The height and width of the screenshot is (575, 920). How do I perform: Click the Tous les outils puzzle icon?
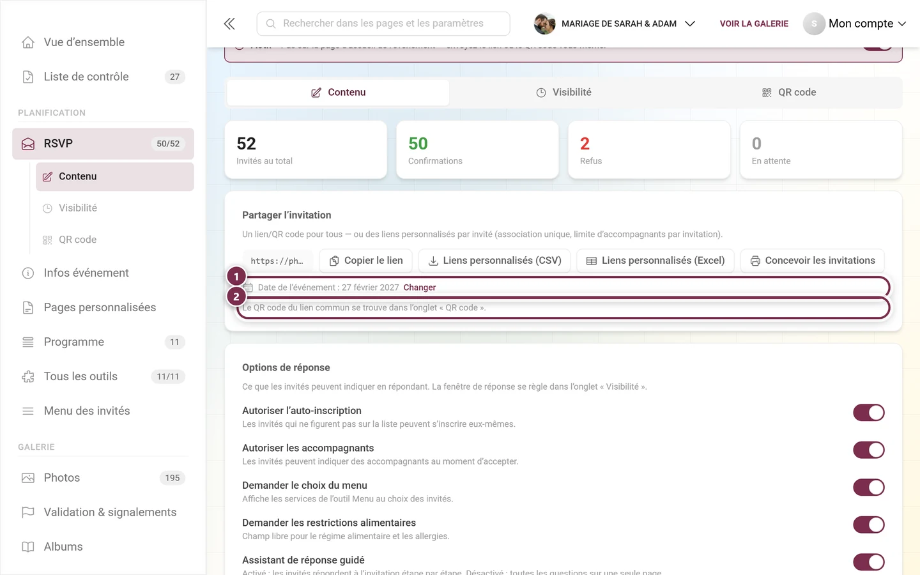tap(28, 376)
